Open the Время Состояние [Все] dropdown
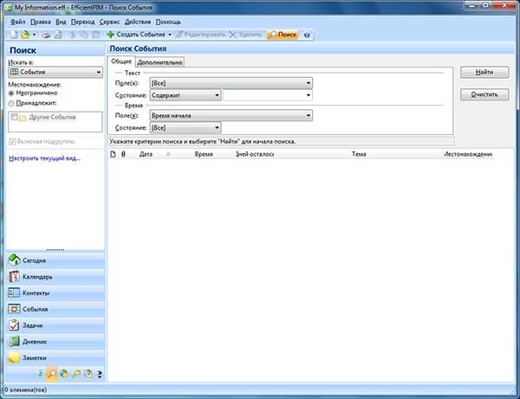This screenshot has width=520, height=399. click(x=185, y=128)
